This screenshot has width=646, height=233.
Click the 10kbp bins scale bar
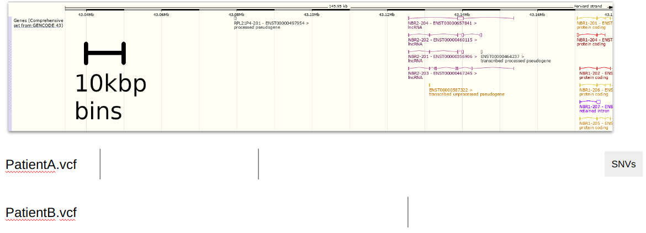pyautogui.click(x=105, y=52)
